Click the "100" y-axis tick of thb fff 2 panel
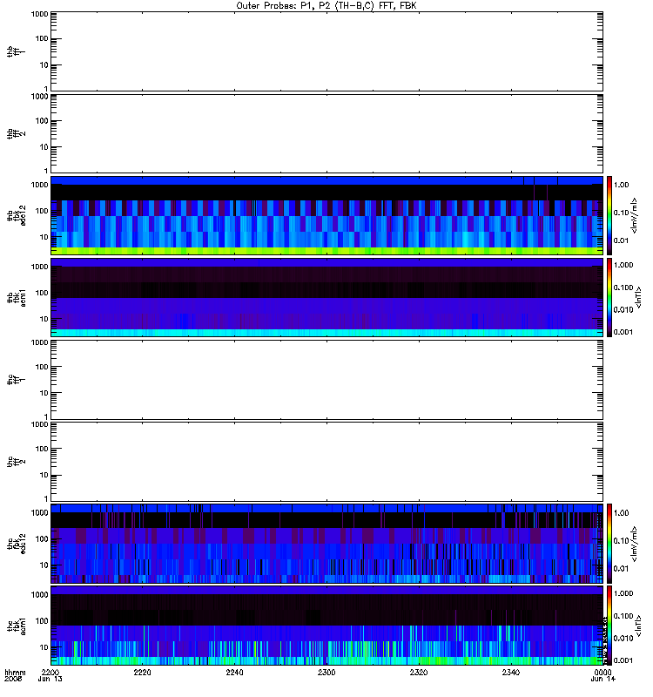 coord(42,121)
